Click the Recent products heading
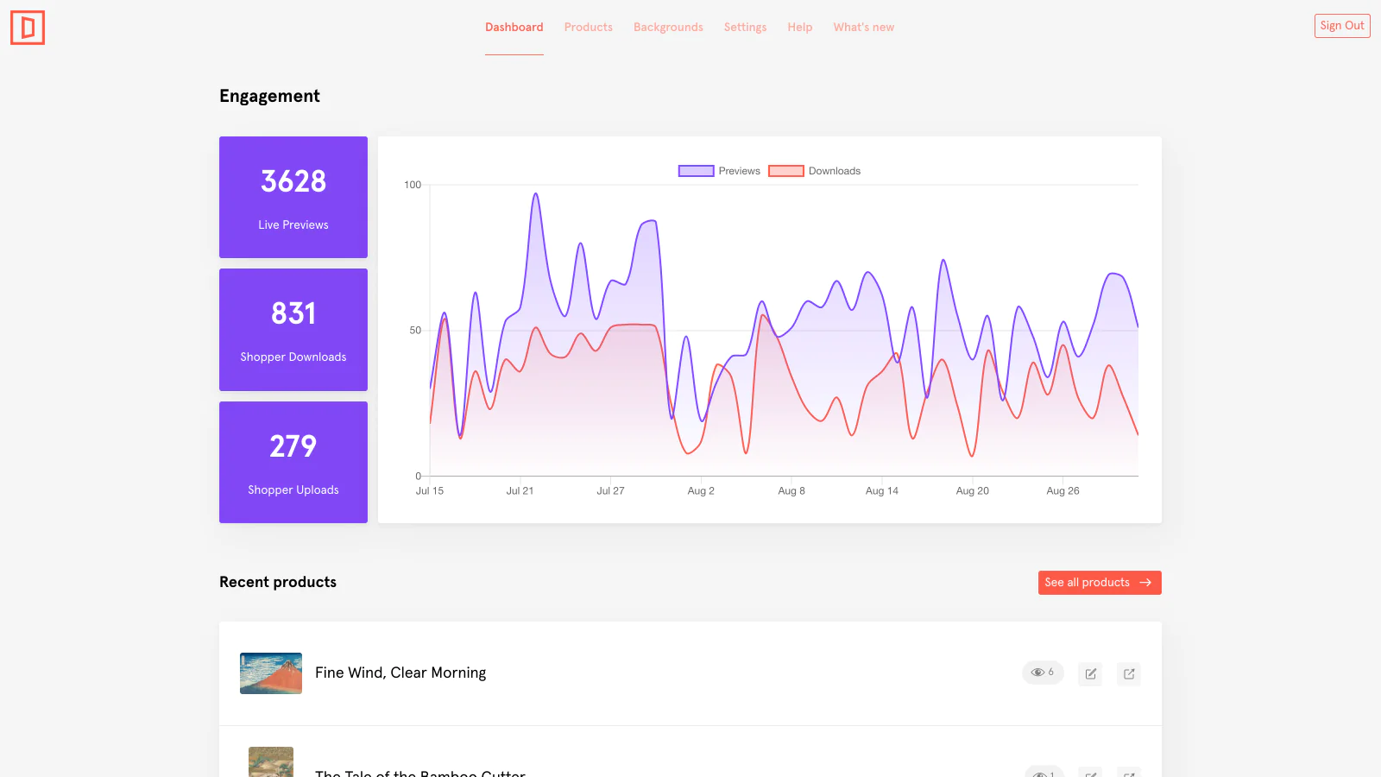Image resolution: width=1381 pixels, height=777 pixels. coord(278,582)
